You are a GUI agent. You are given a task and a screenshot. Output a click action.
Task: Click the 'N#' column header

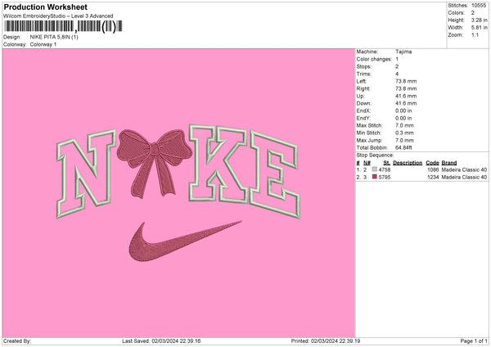click(367, 163)
